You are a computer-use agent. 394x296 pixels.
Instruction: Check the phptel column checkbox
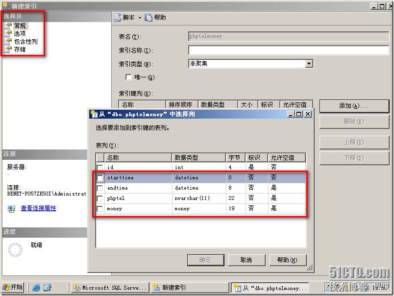(100, 198)
